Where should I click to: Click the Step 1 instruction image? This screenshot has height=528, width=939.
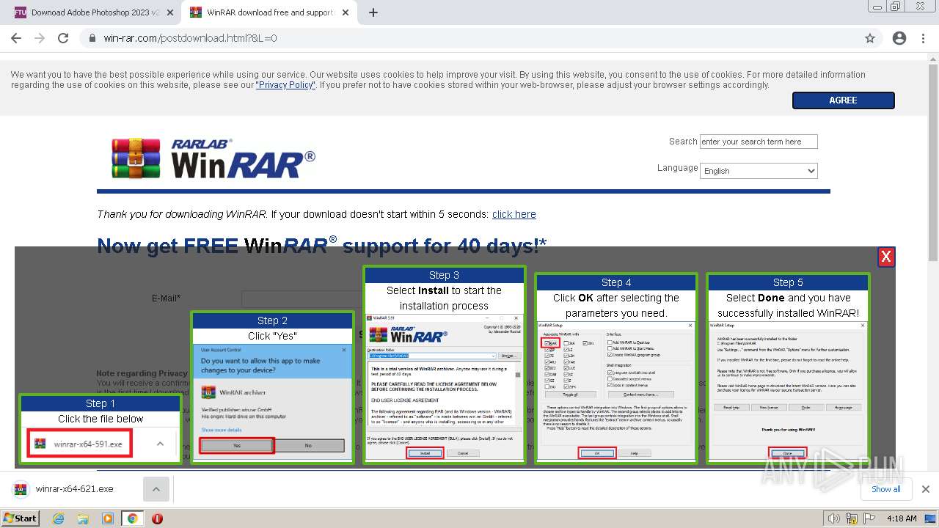coord(101,429)
